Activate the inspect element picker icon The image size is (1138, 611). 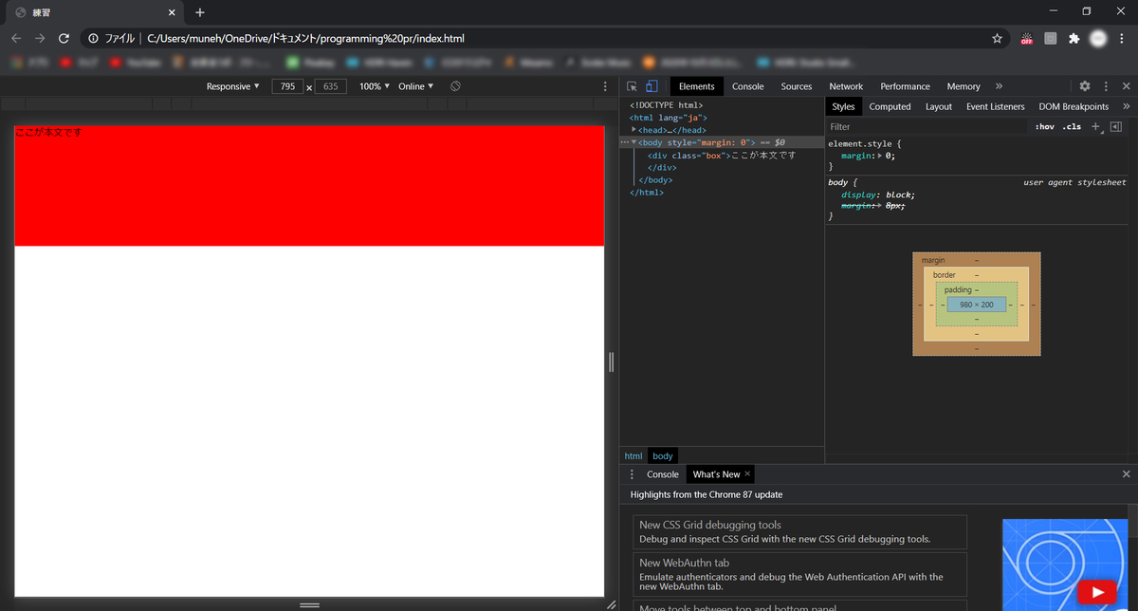click(632, 86)
